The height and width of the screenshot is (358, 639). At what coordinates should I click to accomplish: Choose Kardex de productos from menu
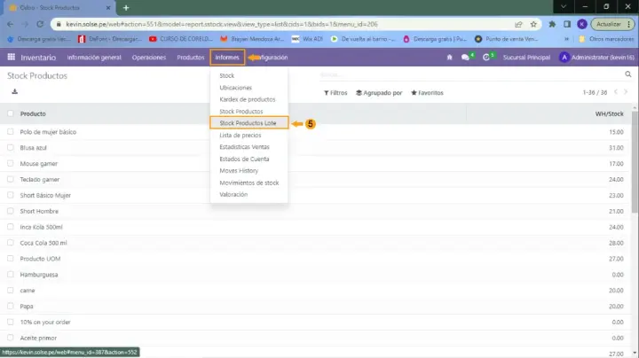[x=247, y=99]
